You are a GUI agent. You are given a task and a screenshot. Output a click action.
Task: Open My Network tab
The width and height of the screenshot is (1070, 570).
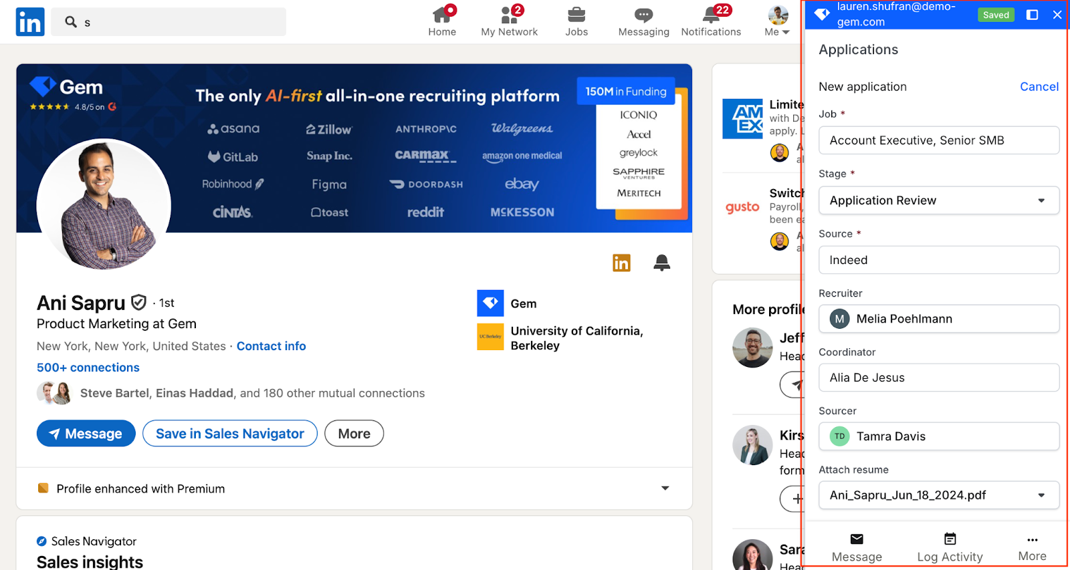pos(509,21)
